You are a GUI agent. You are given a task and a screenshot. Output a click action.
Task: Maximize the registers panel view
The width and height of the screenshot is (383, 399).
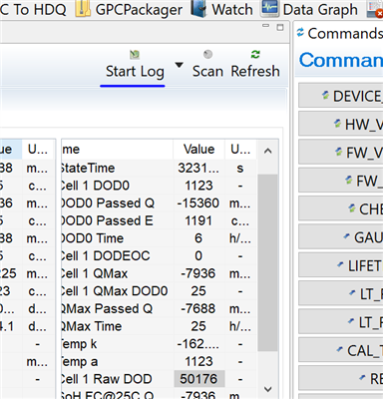point(280,27)
